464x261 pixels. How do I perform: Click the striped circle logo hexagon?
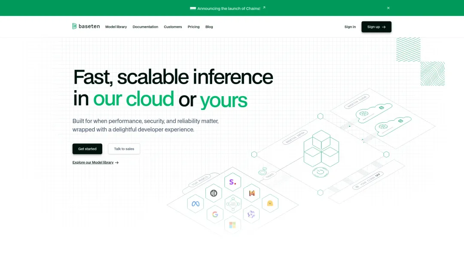click(214, 193)
